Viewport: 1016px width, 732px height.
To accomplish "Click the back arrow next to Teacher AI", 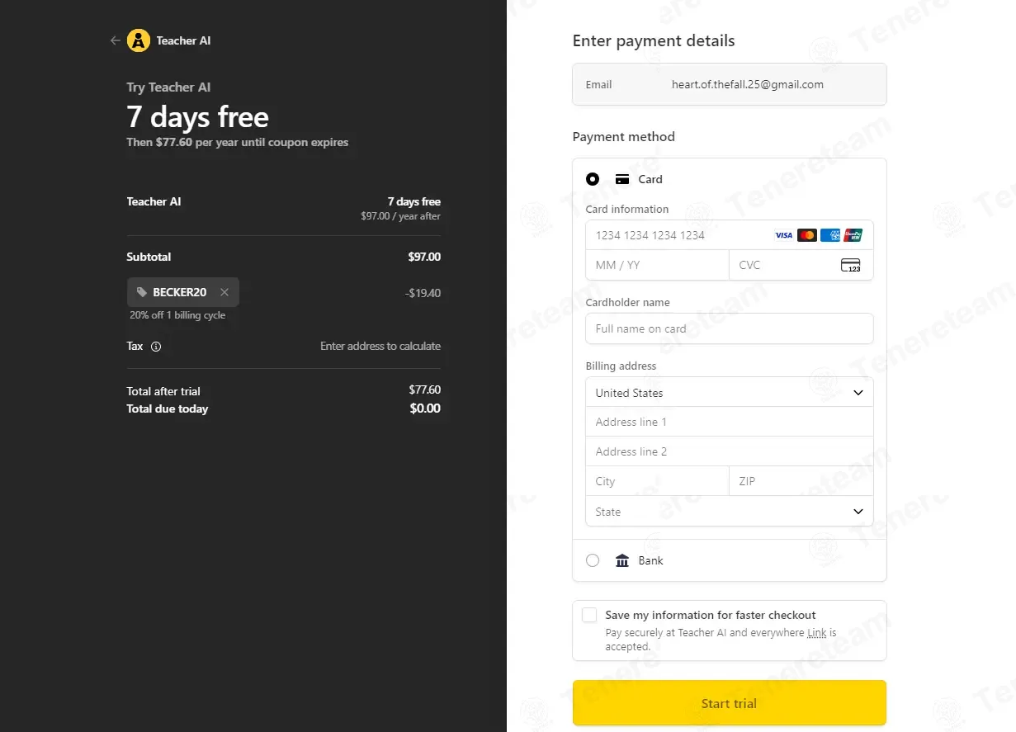I will coord(115,40).
